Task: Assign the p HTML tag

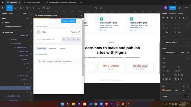Action: (x=74, y=40)
